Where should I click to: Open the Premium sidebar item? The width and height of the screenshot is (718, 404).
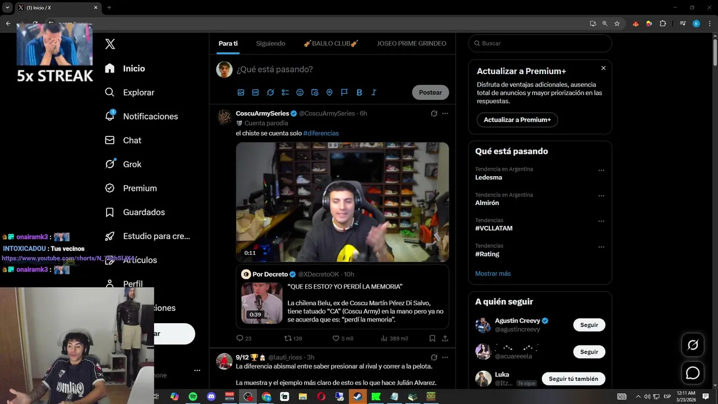pos(131,189)
